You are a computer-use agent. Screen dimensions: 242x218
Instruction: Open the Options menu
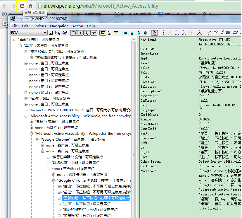pyautogui.click(x=39, y=26)
